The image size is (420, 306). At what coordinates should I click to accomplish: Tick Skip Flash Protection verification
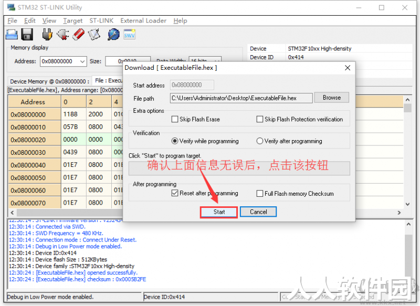click(x=259, y=119)
